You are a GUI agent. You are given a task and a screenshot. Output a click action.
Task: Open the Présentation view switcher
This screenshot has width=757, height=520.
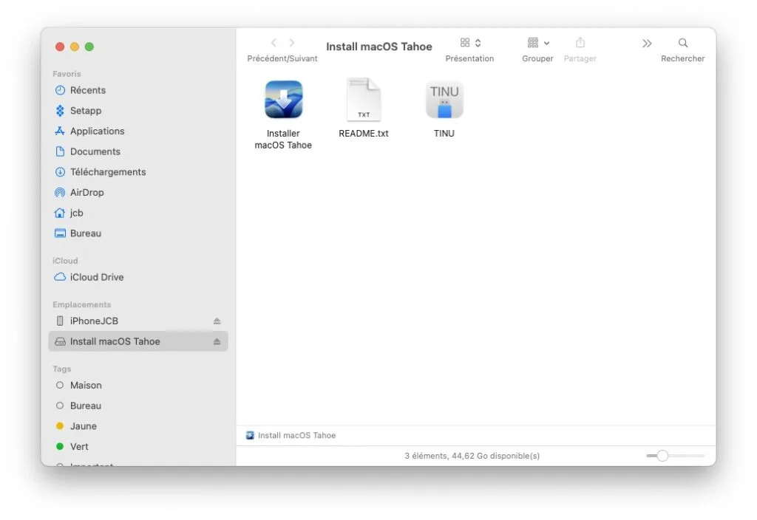pyautogui.click(x=470, y=43)
